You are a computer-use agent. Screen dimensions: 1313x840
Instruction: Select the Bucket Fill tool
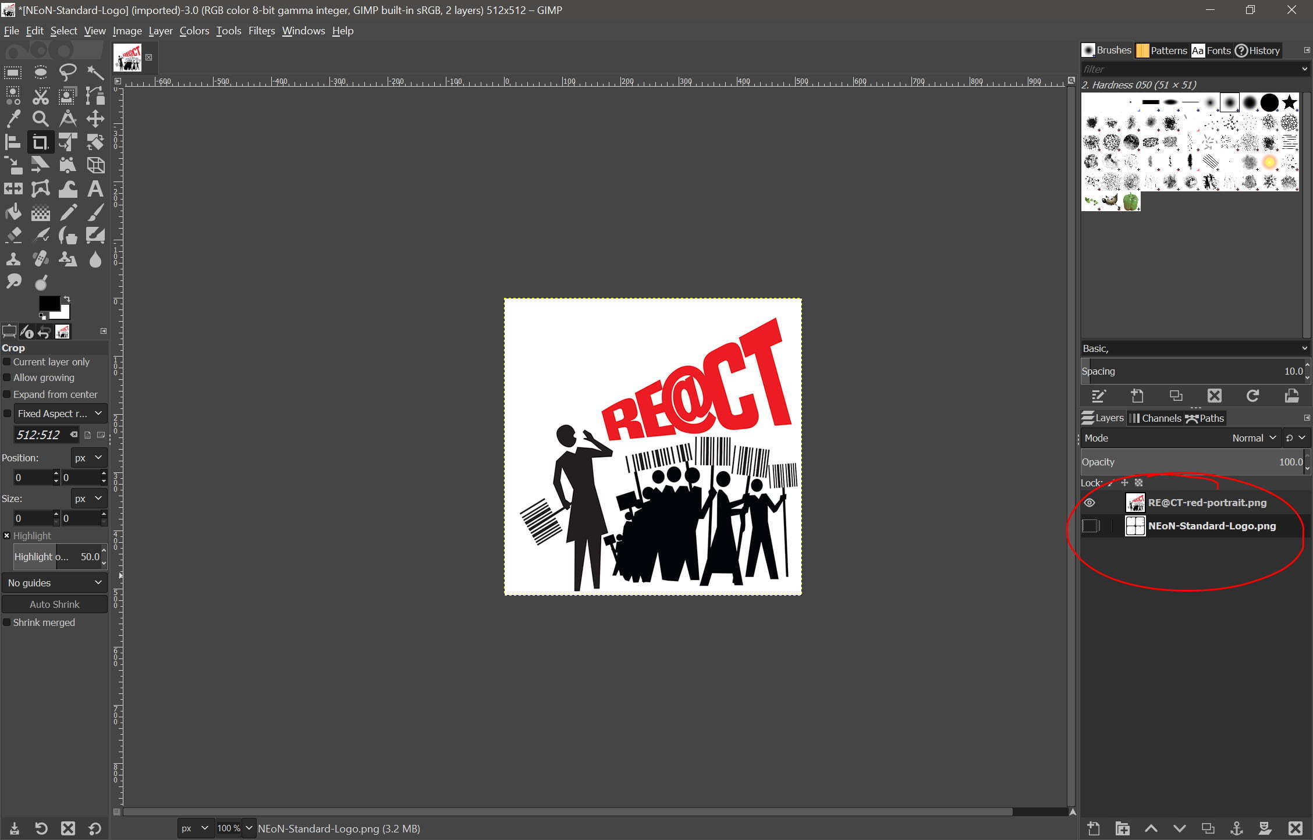pyautogui.click(x=13, y=212)
